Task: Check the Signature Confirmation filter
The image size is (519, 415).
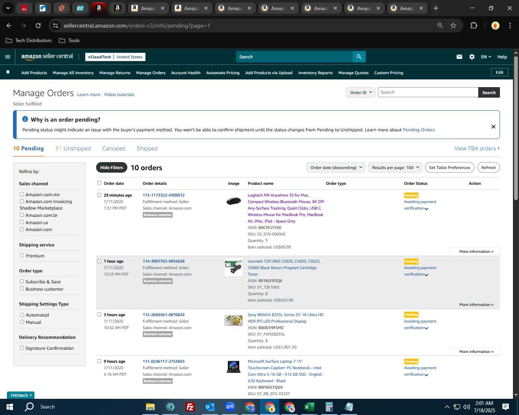Action: pos(22,348)
